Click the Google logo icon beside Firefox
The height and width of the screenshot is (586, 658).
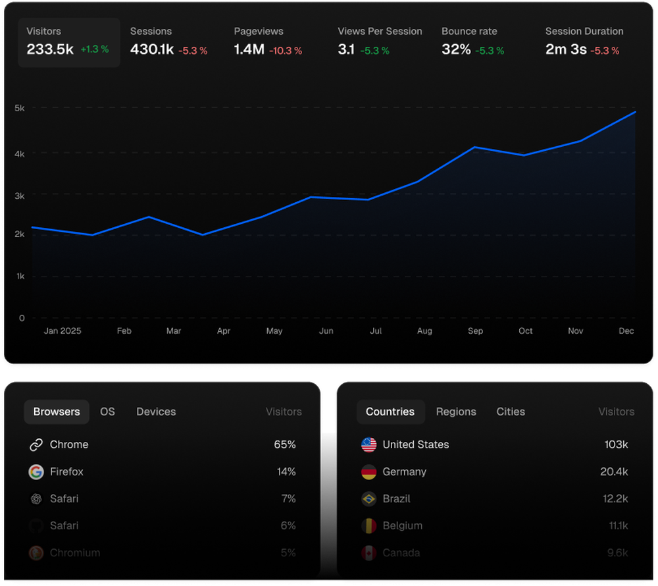pyautogui.click(x=36, y=472)
